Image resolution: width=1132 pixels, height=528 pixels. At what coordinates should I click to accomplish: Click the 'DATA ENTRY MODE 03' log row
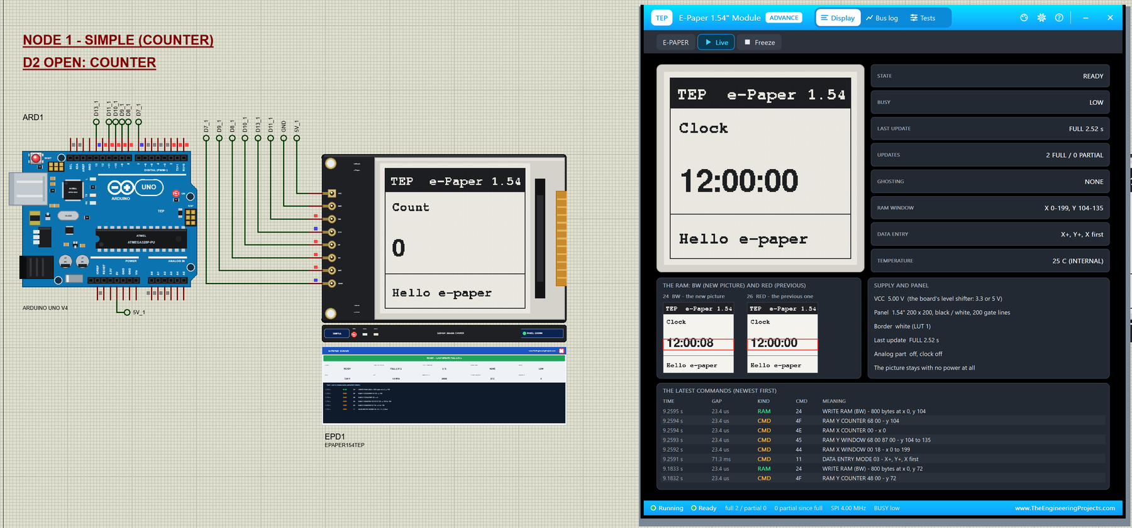pyautogui.click(x=882, y=459)
